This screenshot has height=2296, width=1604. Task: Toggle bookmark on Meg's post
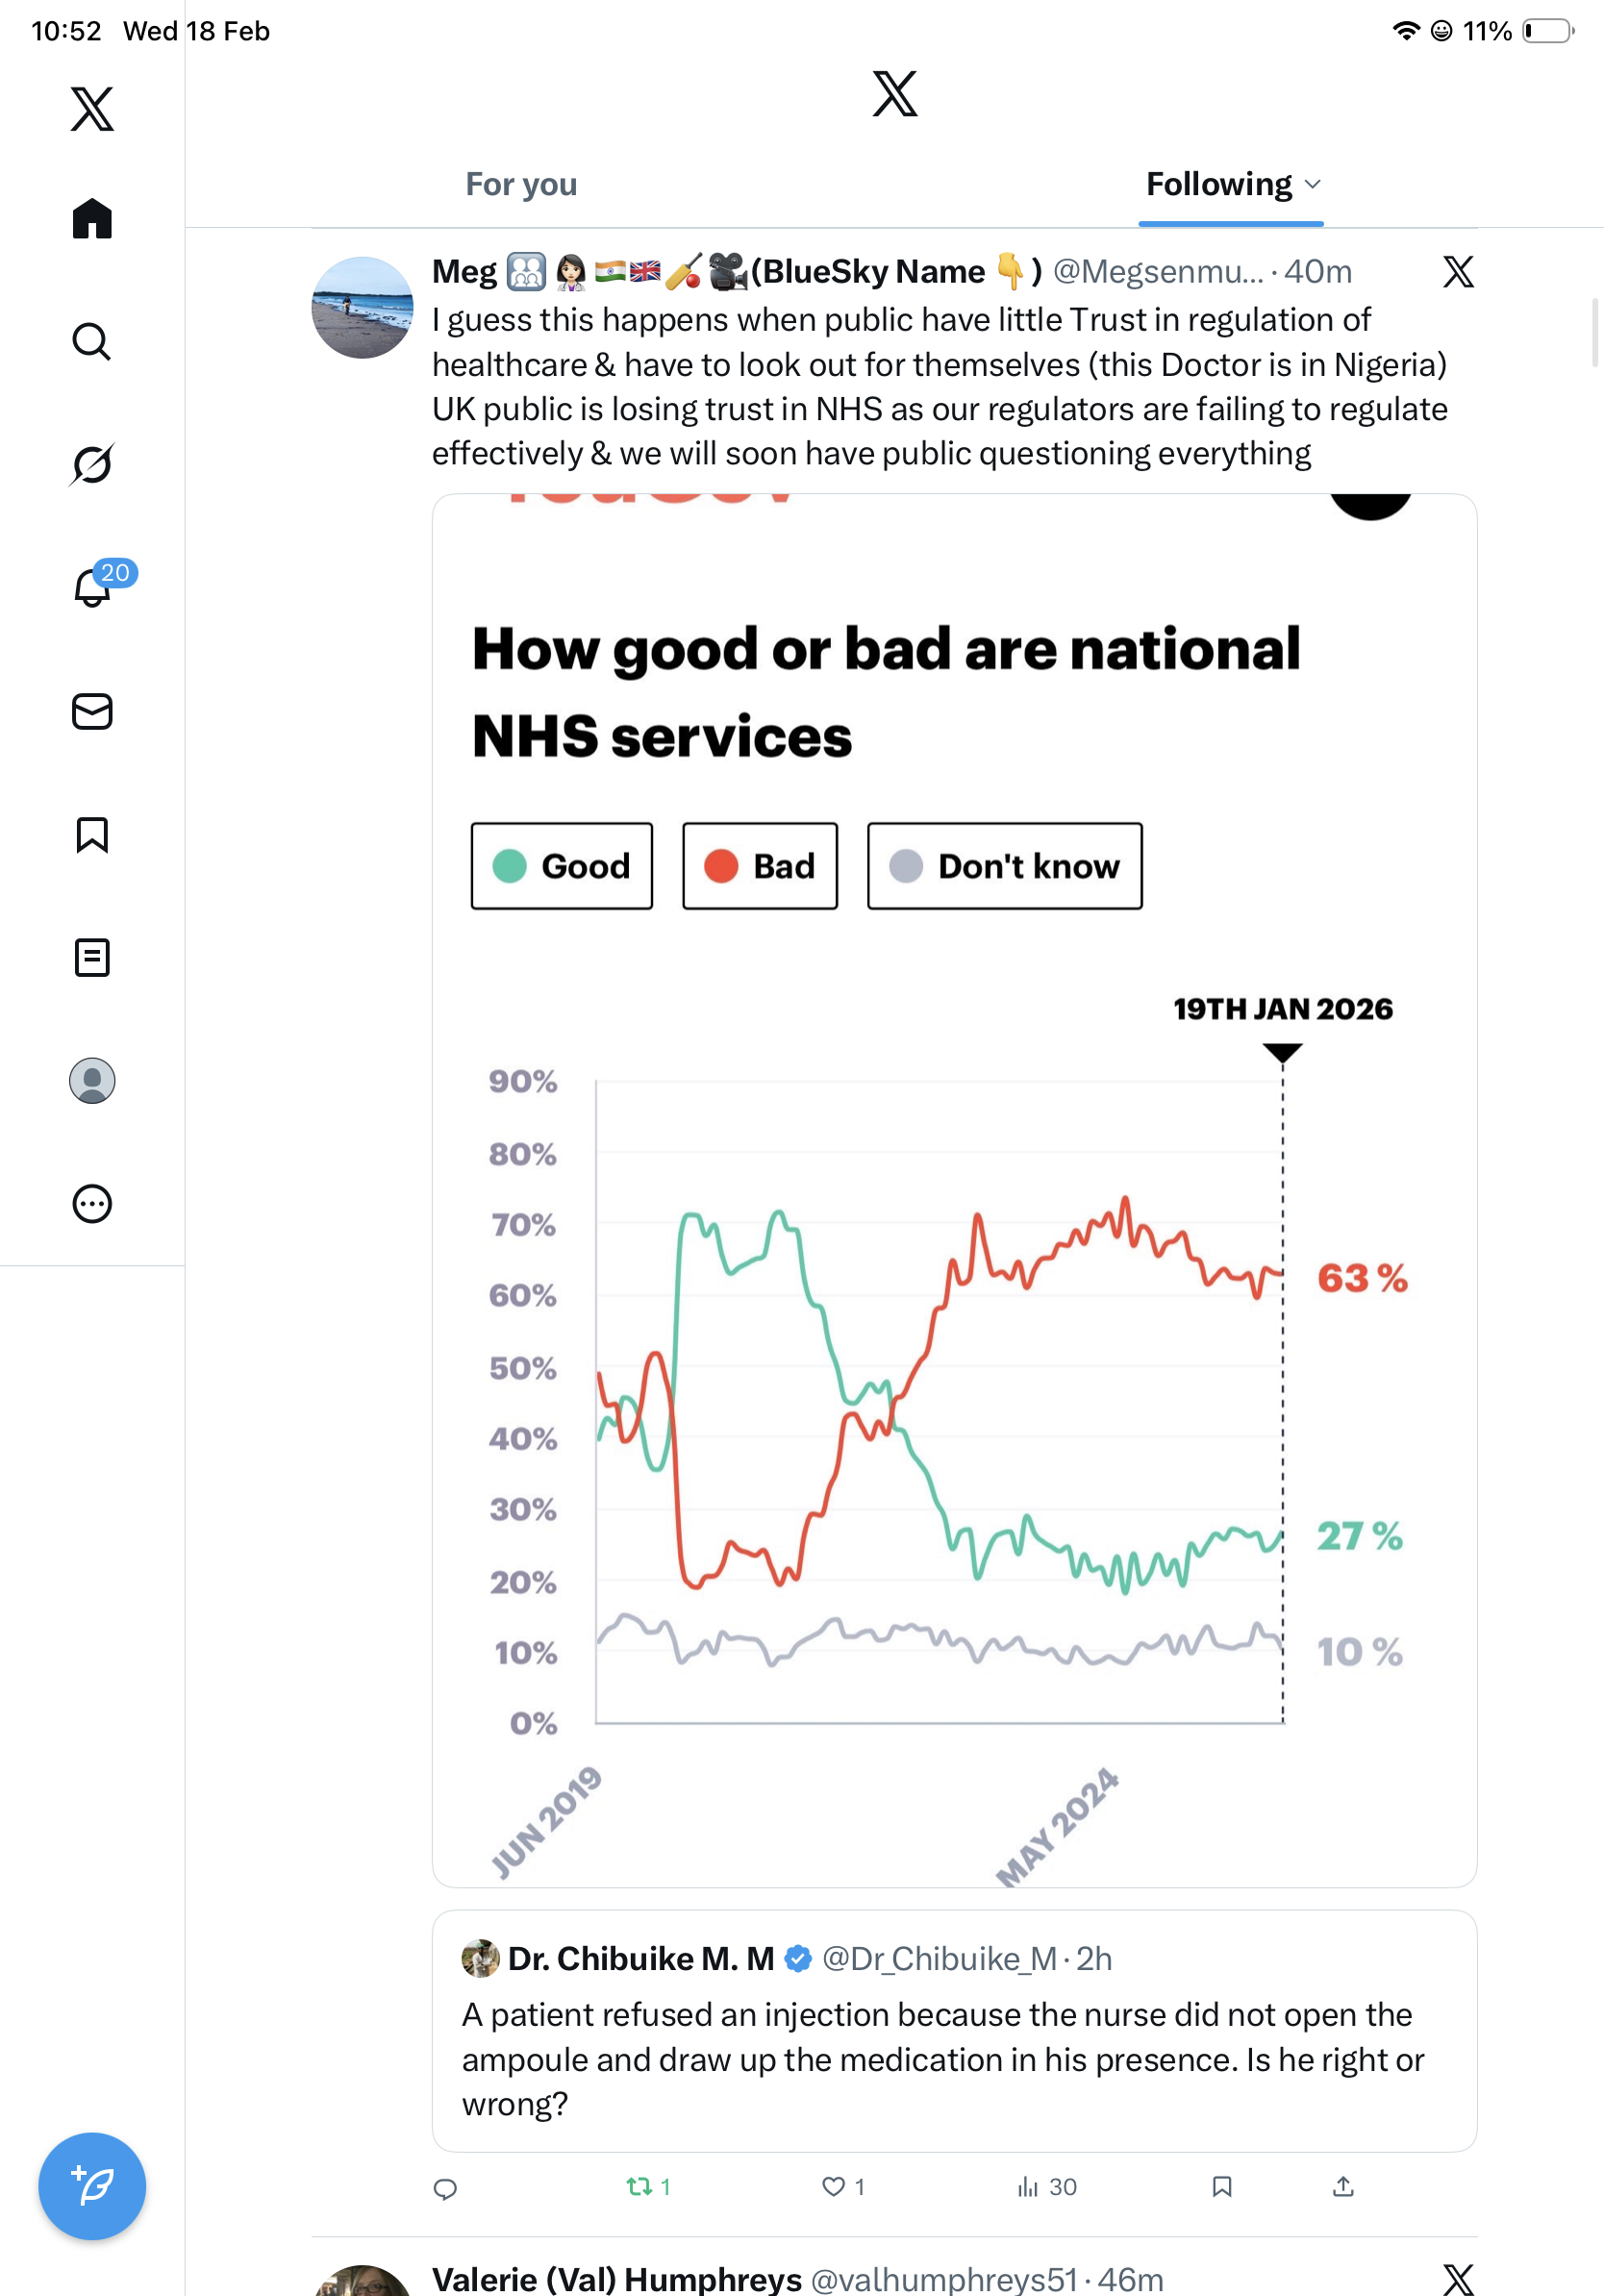(1221, 2186)
